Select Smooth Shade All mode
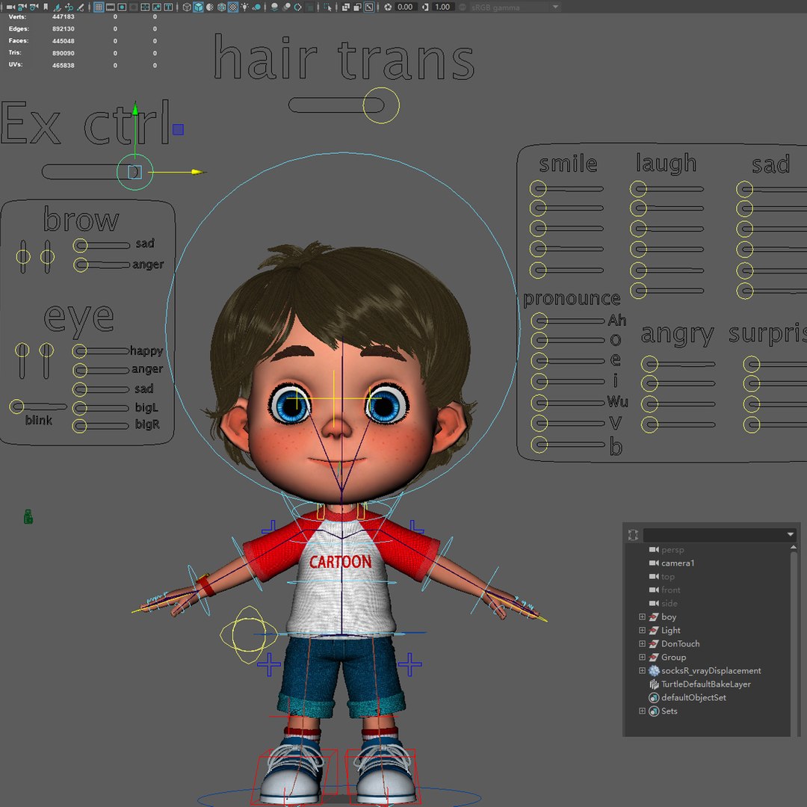Viewport: 807px width, 807px height. pos(198,7)
